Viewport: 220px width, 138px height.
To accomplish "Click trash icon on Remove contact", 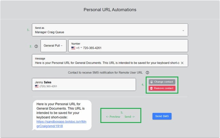I will 151,88.
